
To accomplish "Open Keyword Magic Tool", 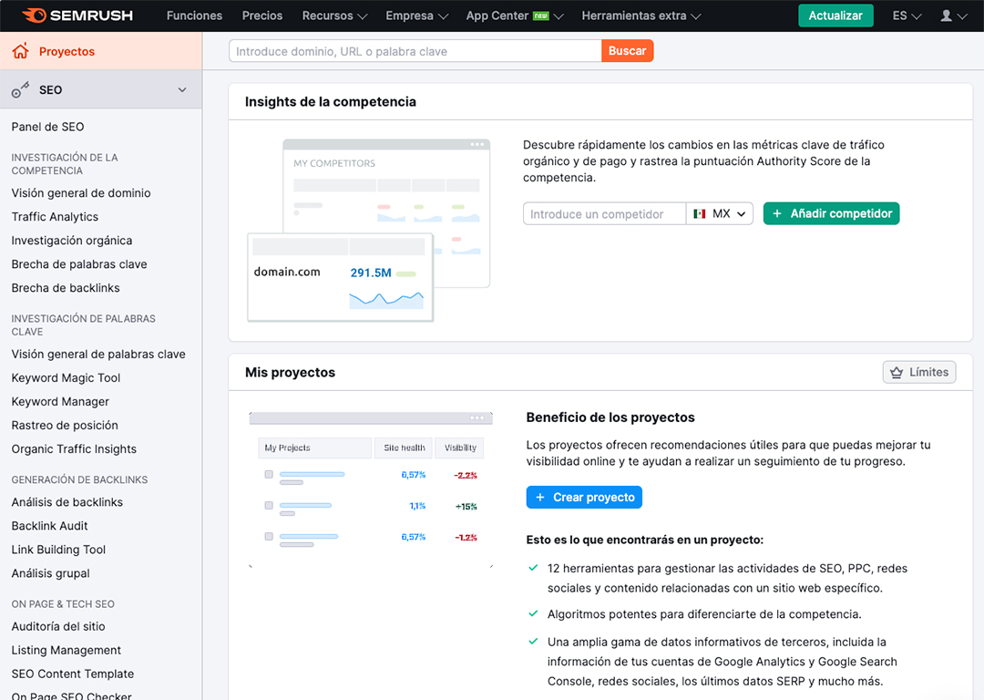I will (66, 378).
